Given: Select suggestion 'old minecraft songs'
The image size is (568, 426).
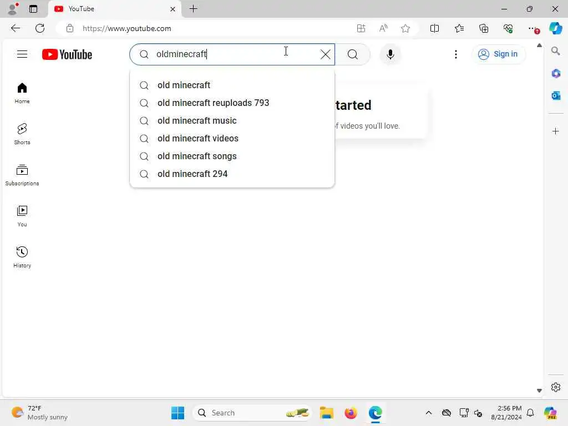Looking at the screenshot, I should (x=232, y=156).
